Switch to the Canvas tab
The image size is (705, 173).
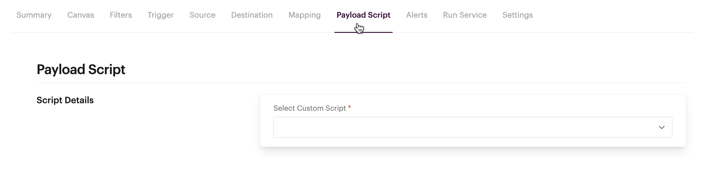tap(81, 15)
